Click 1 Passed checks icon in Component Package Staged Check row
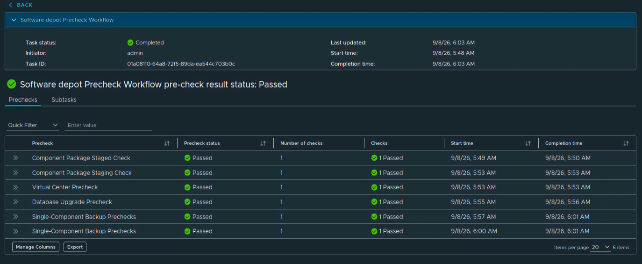Screen dimensions: 642x264 coord(374,158)
